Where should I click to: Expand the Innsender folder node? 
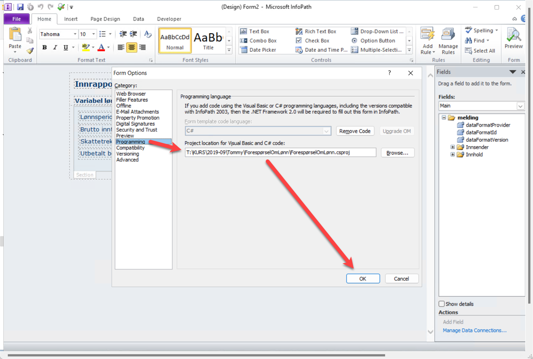(x=453, y=147)
